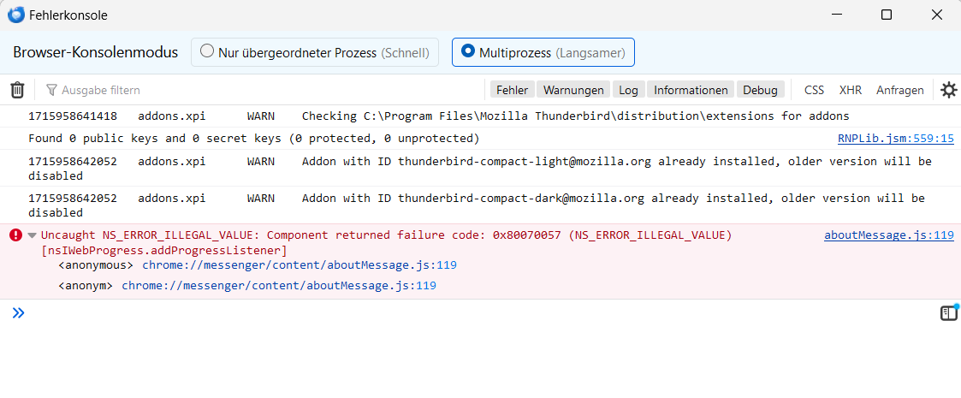
Task: Open RNPLib.jsm:559:15 source link
Action: (x=895, y=139)
